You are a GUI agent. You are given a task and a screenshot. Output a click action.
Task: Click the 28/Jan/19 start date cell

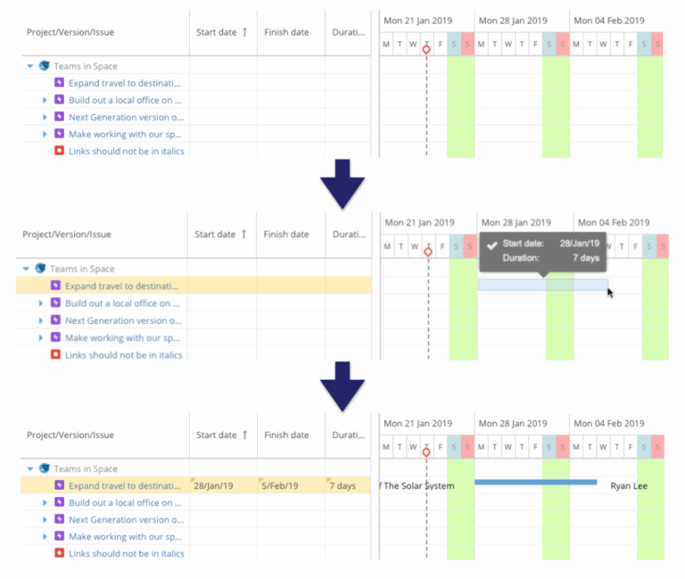pyautogui.click(x=214, y=486)
